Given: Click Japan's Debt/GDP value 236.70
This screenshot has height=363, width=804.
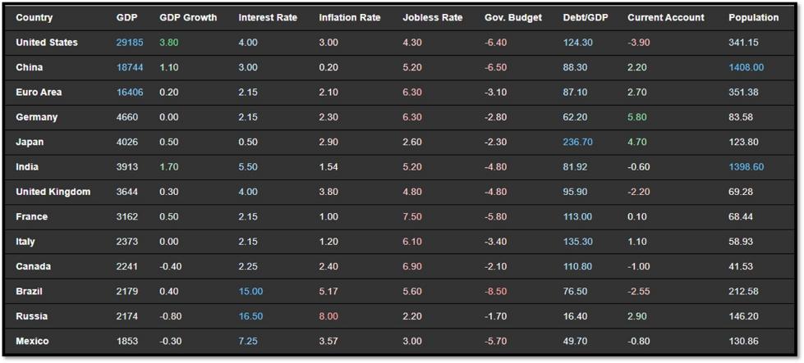Looking at the screenshot, I should (577, 142).
